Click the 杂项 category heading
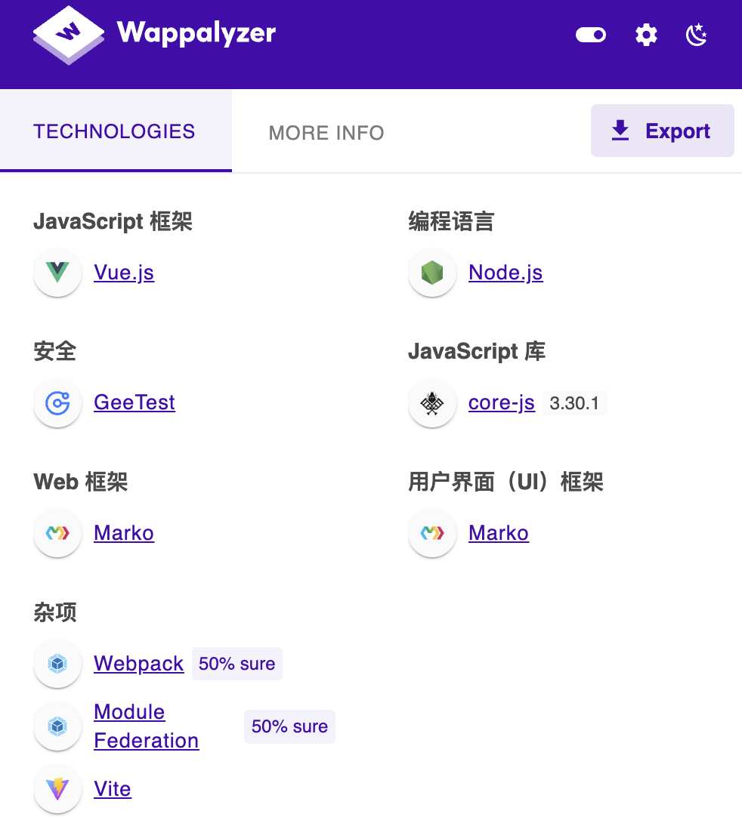Viewport: 742px width, 817px height. click(x=54, y=612)
